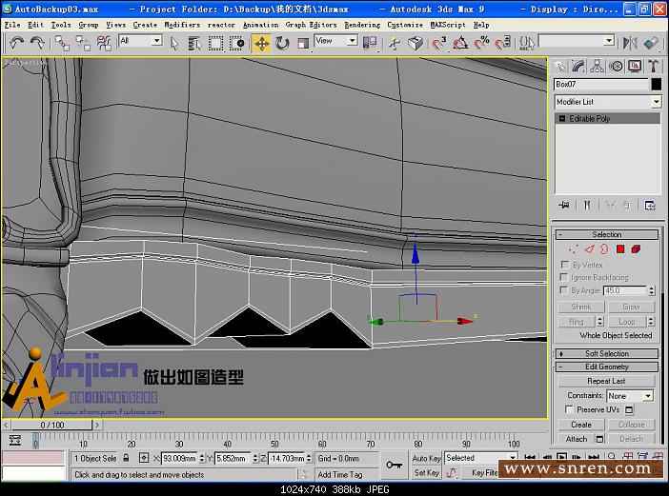The width and height of the screenshot is (669, 496).
Task: Open the Rendering menu
Action: (x=361, y=25)
